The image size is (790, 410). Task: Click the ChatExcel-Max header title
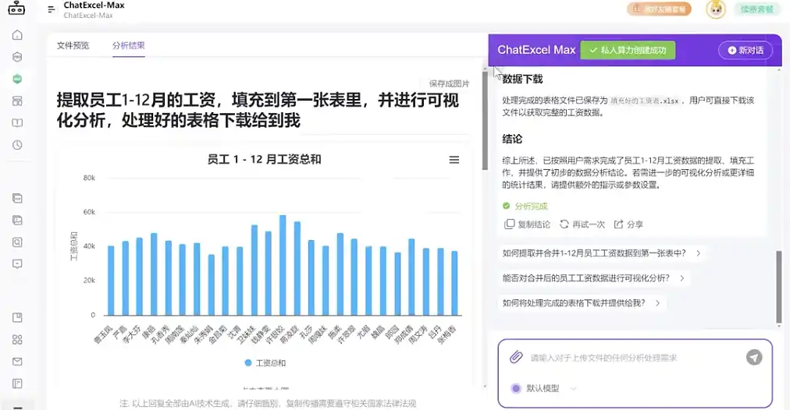[94, 5]
